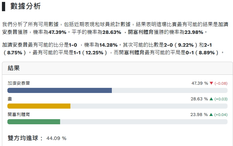The width and height of the screenshot is (233, 146).
Task: Click the green up arrow beside 23.98 %
Action: [211, 115]
